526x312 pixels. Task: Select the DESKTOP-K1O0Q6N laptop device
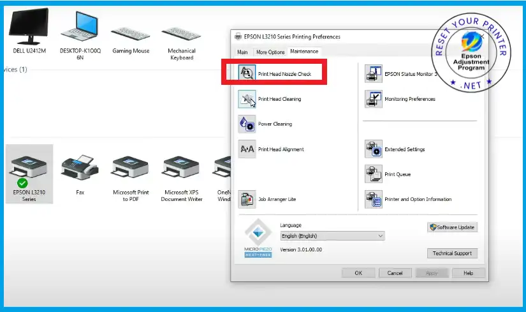click(80, 35)
